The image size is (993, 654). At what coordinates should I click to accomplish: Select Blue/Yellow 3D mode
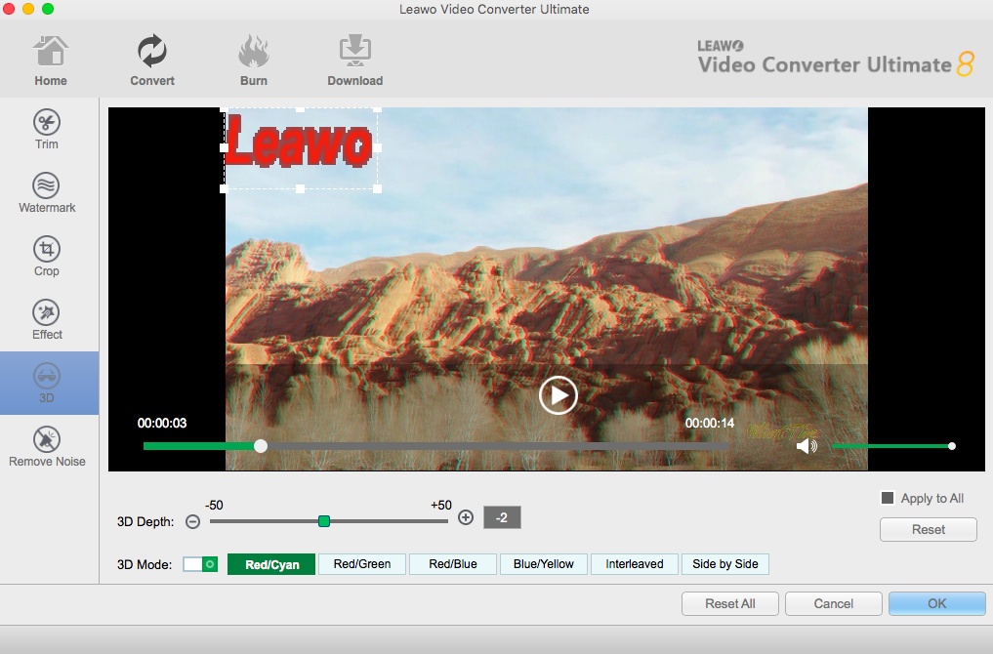point(543,564)
